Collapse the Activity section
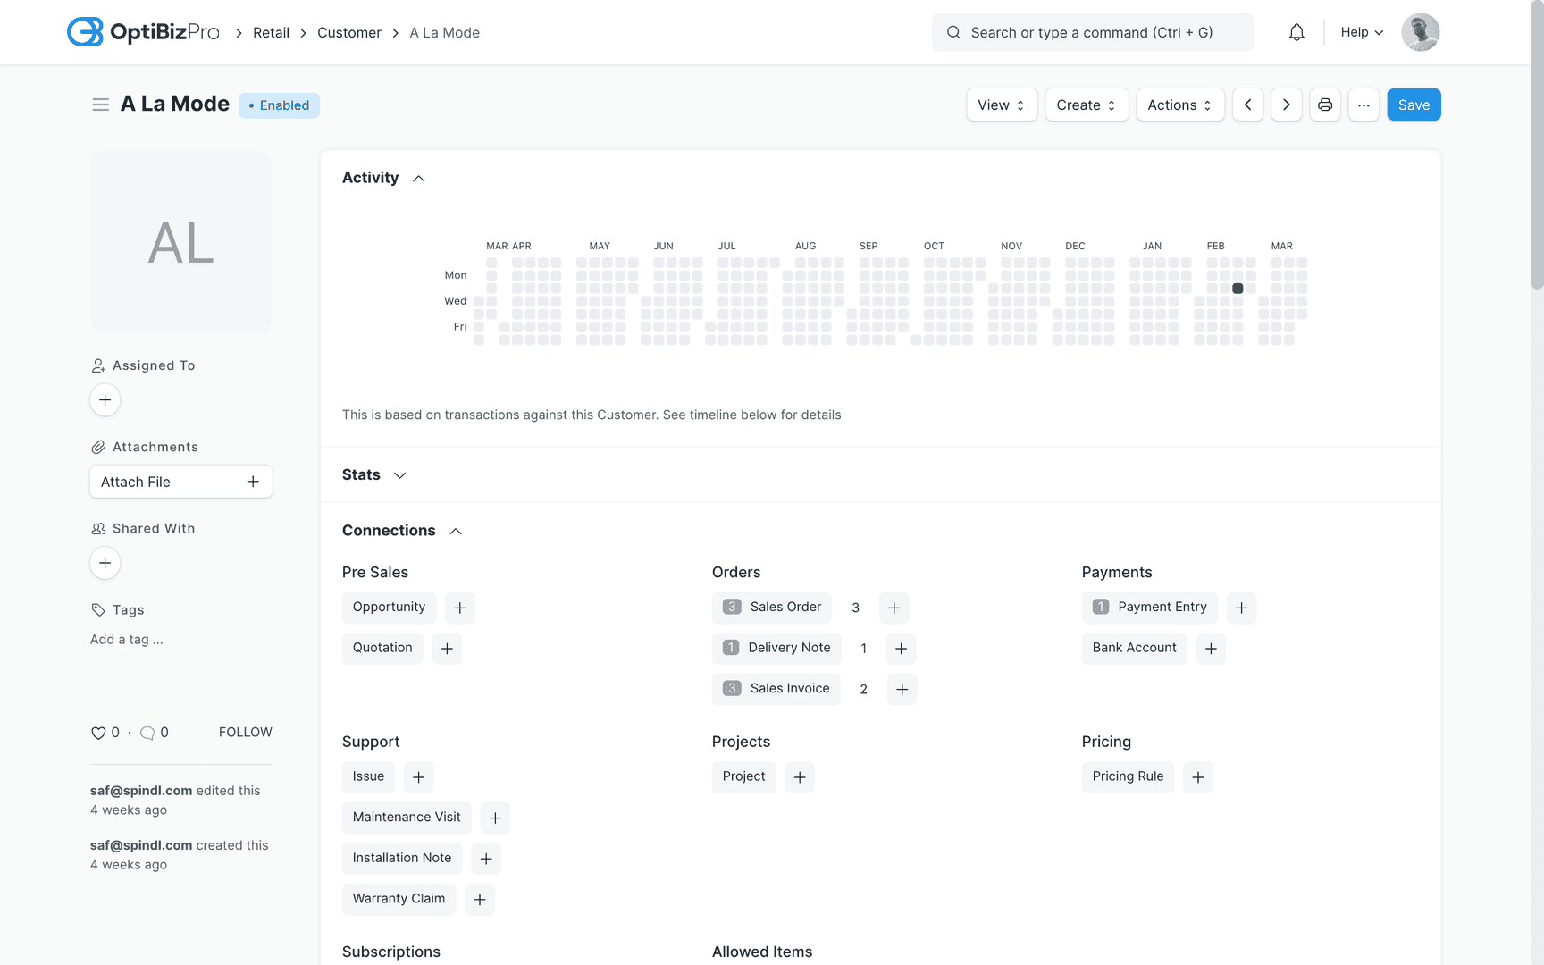This screenshot has width=1544, height=965. [x=418, y=178]
